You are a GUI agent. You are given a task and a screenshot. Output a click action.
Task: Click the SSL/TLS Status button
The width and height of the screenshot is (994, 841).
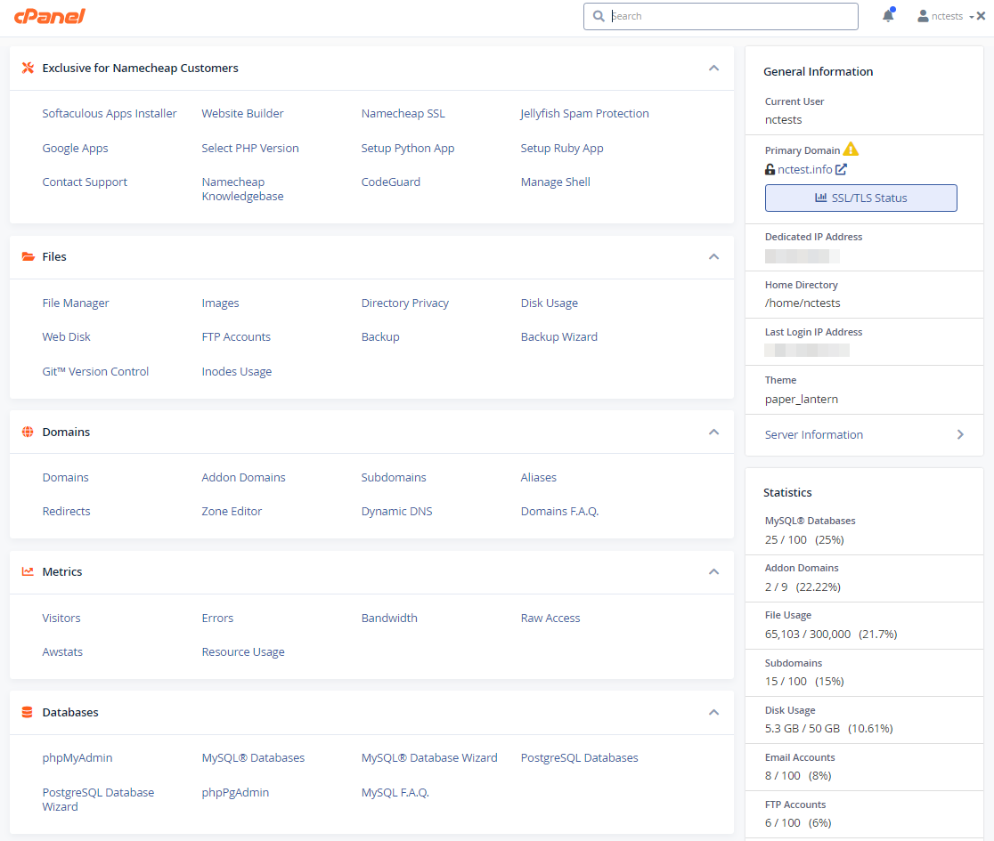[x=861, y=198]
